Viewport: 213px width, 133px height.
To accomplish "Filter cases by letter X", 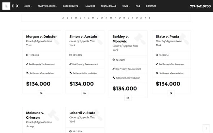I will 141,18.
